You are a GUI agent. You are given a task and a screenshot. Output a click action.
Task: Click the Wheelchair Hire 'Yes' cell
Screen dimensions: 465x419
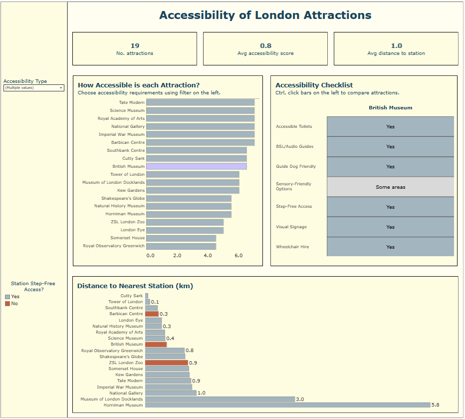[x=390, y=247]
